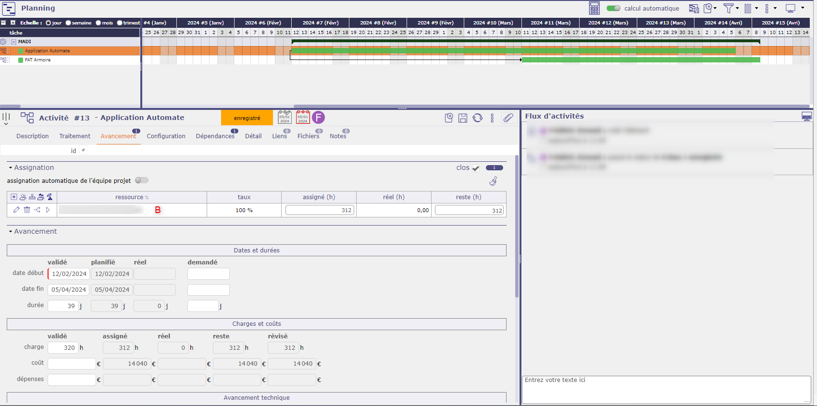817x406 pixels.
Task: Save the activity with the floppy disk icon
Action: pos(462,118)
